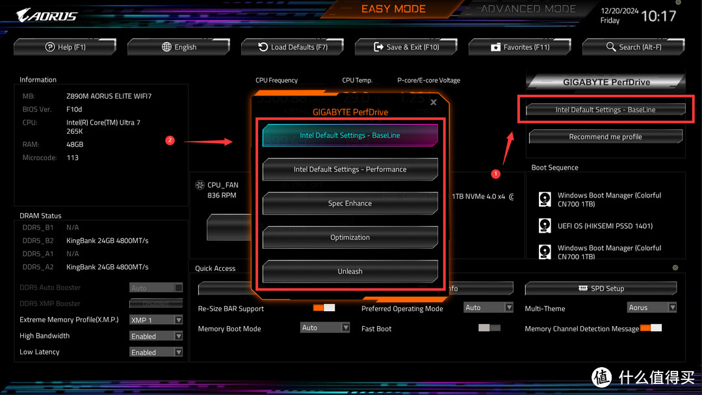The image size is (702, 395).
Task: Open the High Bandwidth dropdown
Action: tap(156, 336)
